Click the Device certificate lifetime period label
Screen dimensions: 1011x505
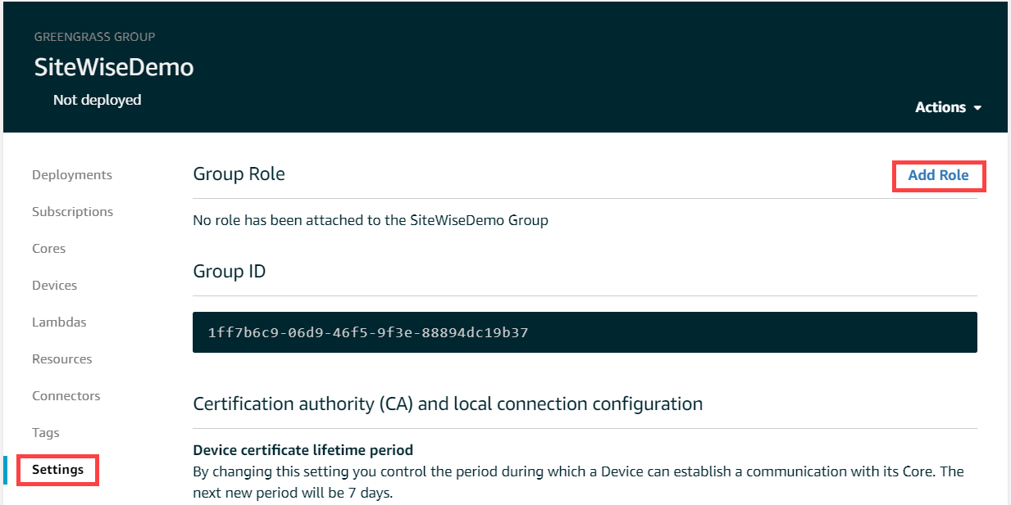click(303, 450)
